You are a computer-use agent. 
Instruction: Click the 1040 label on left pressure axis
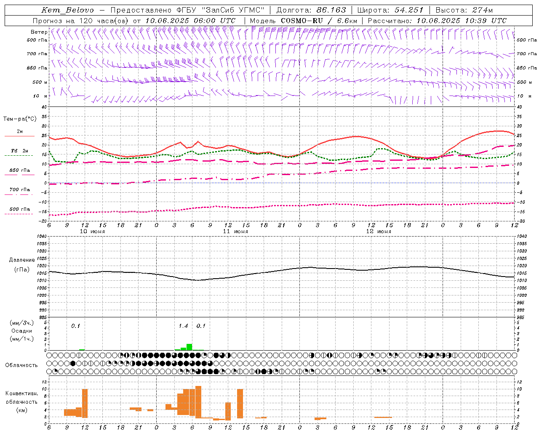pos(43,236)
